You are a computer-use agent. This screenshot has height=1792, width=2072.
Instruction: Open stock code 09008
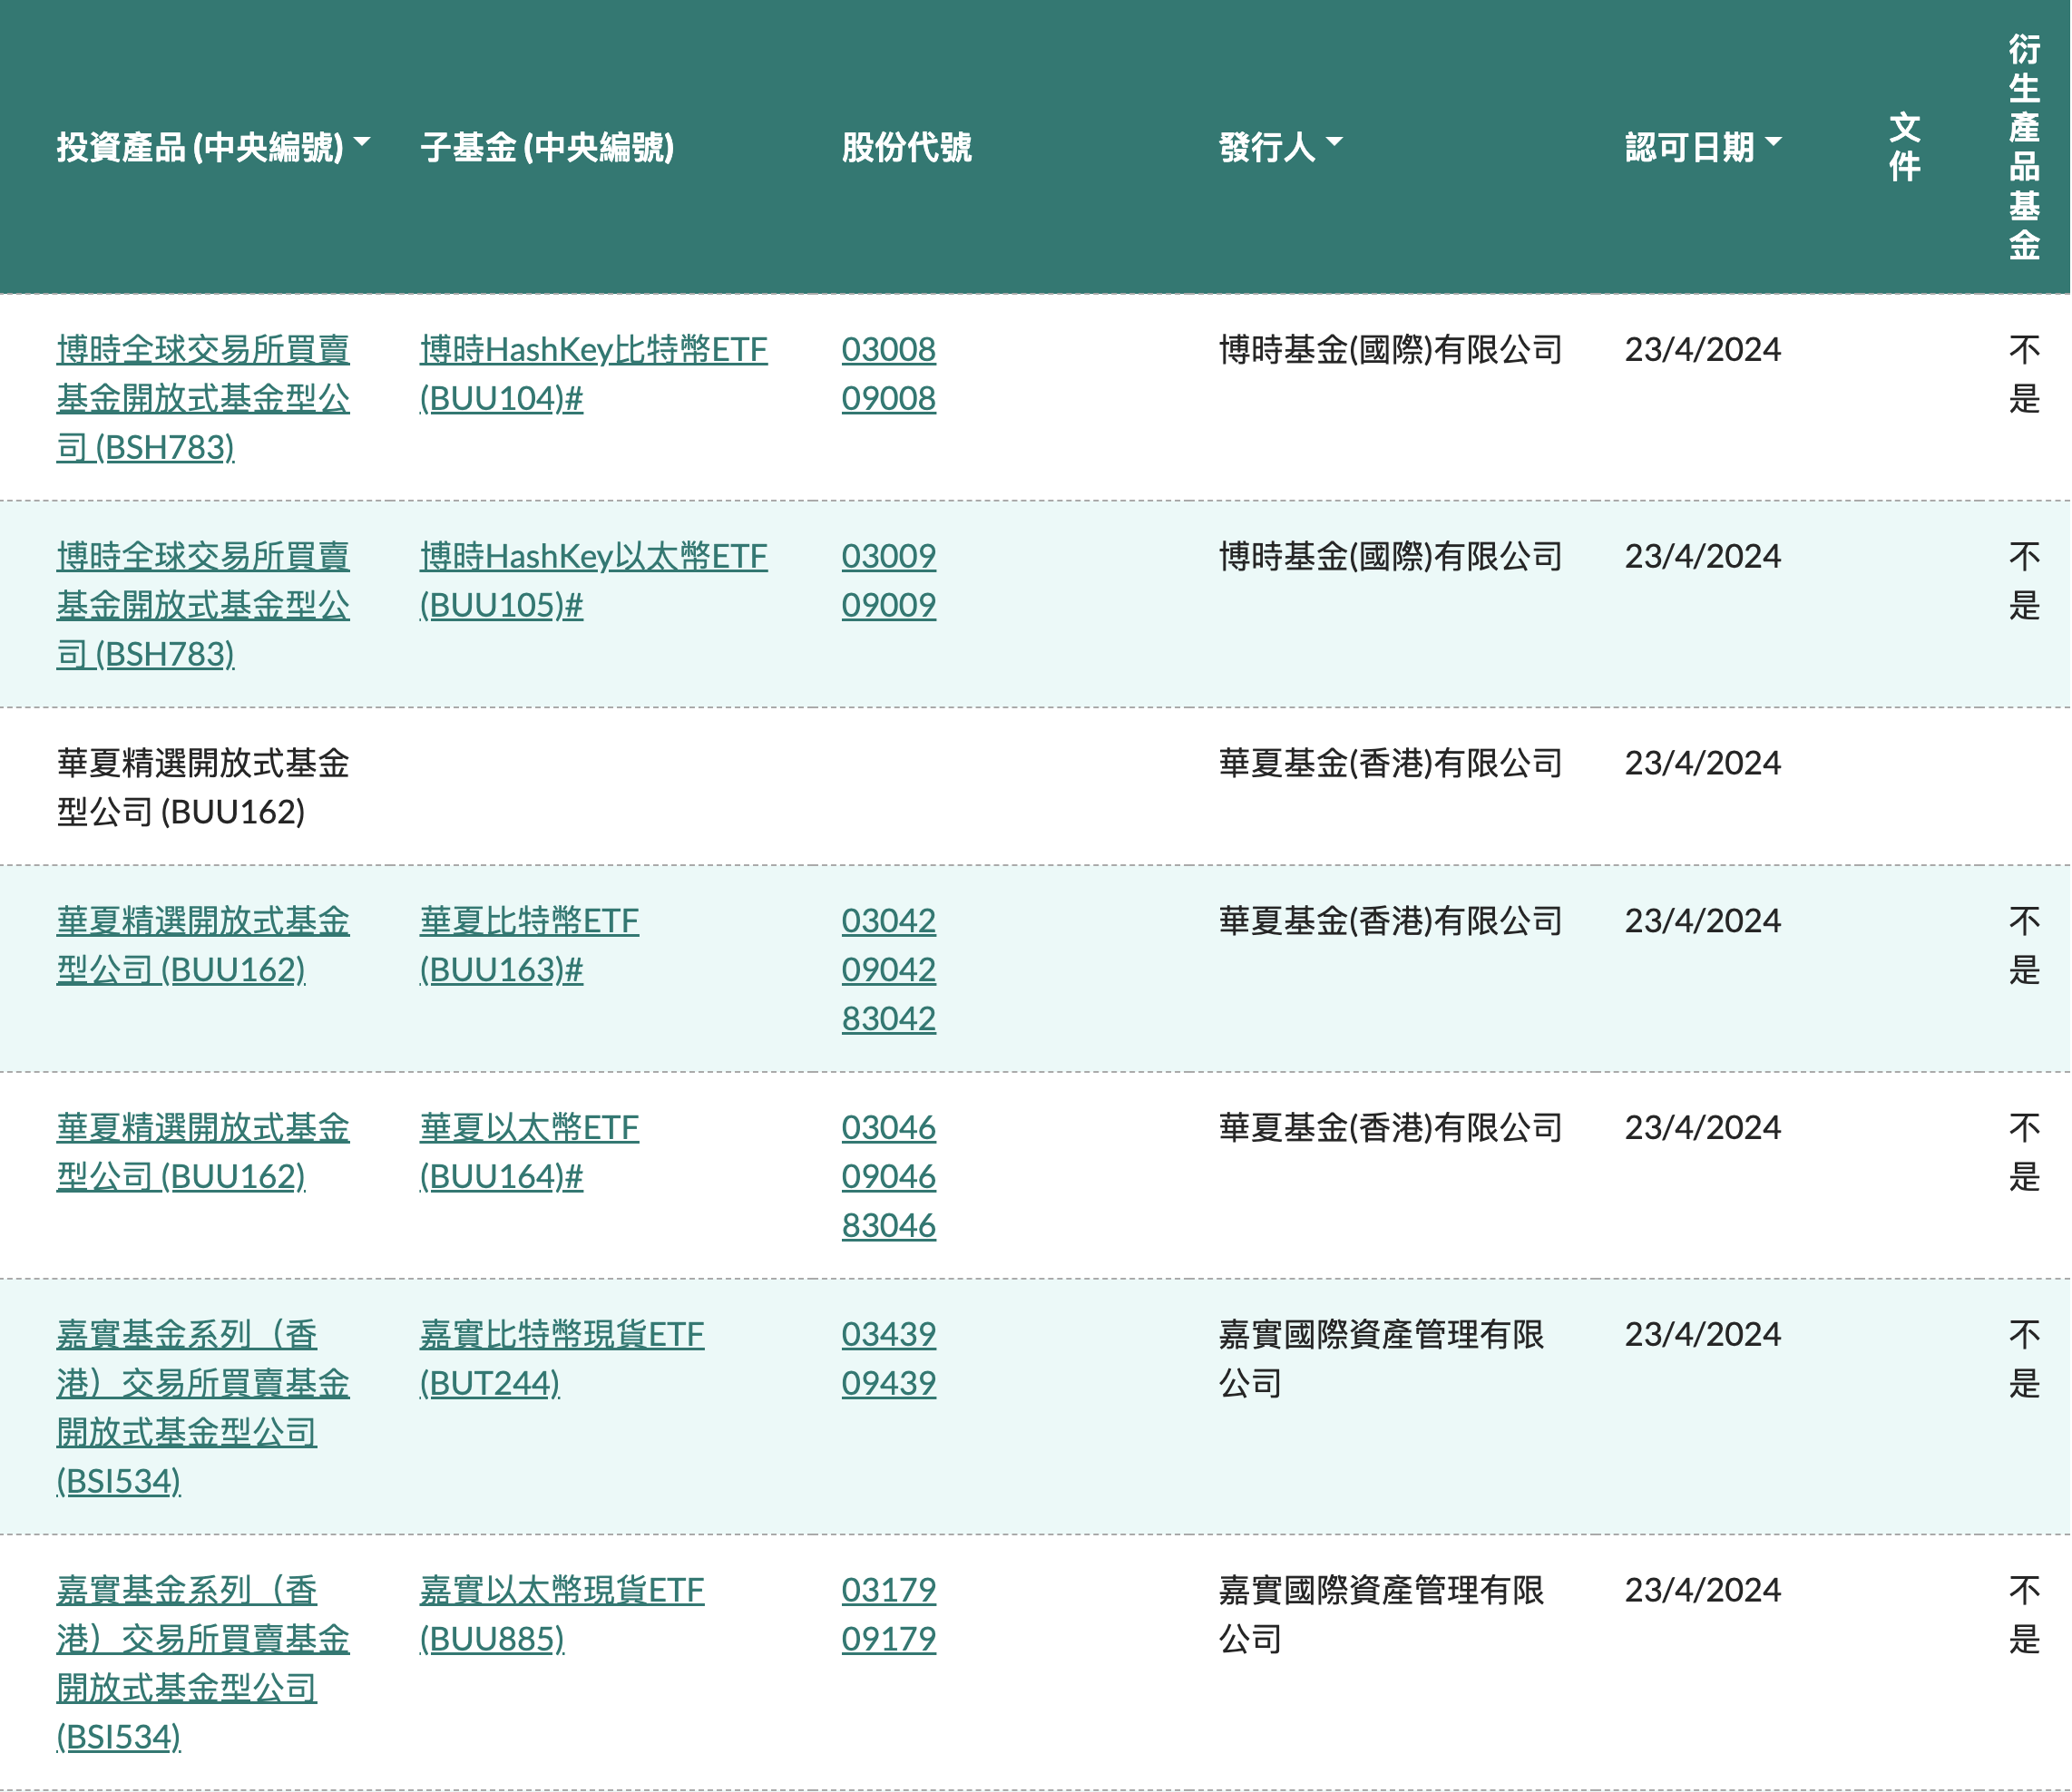888,399
